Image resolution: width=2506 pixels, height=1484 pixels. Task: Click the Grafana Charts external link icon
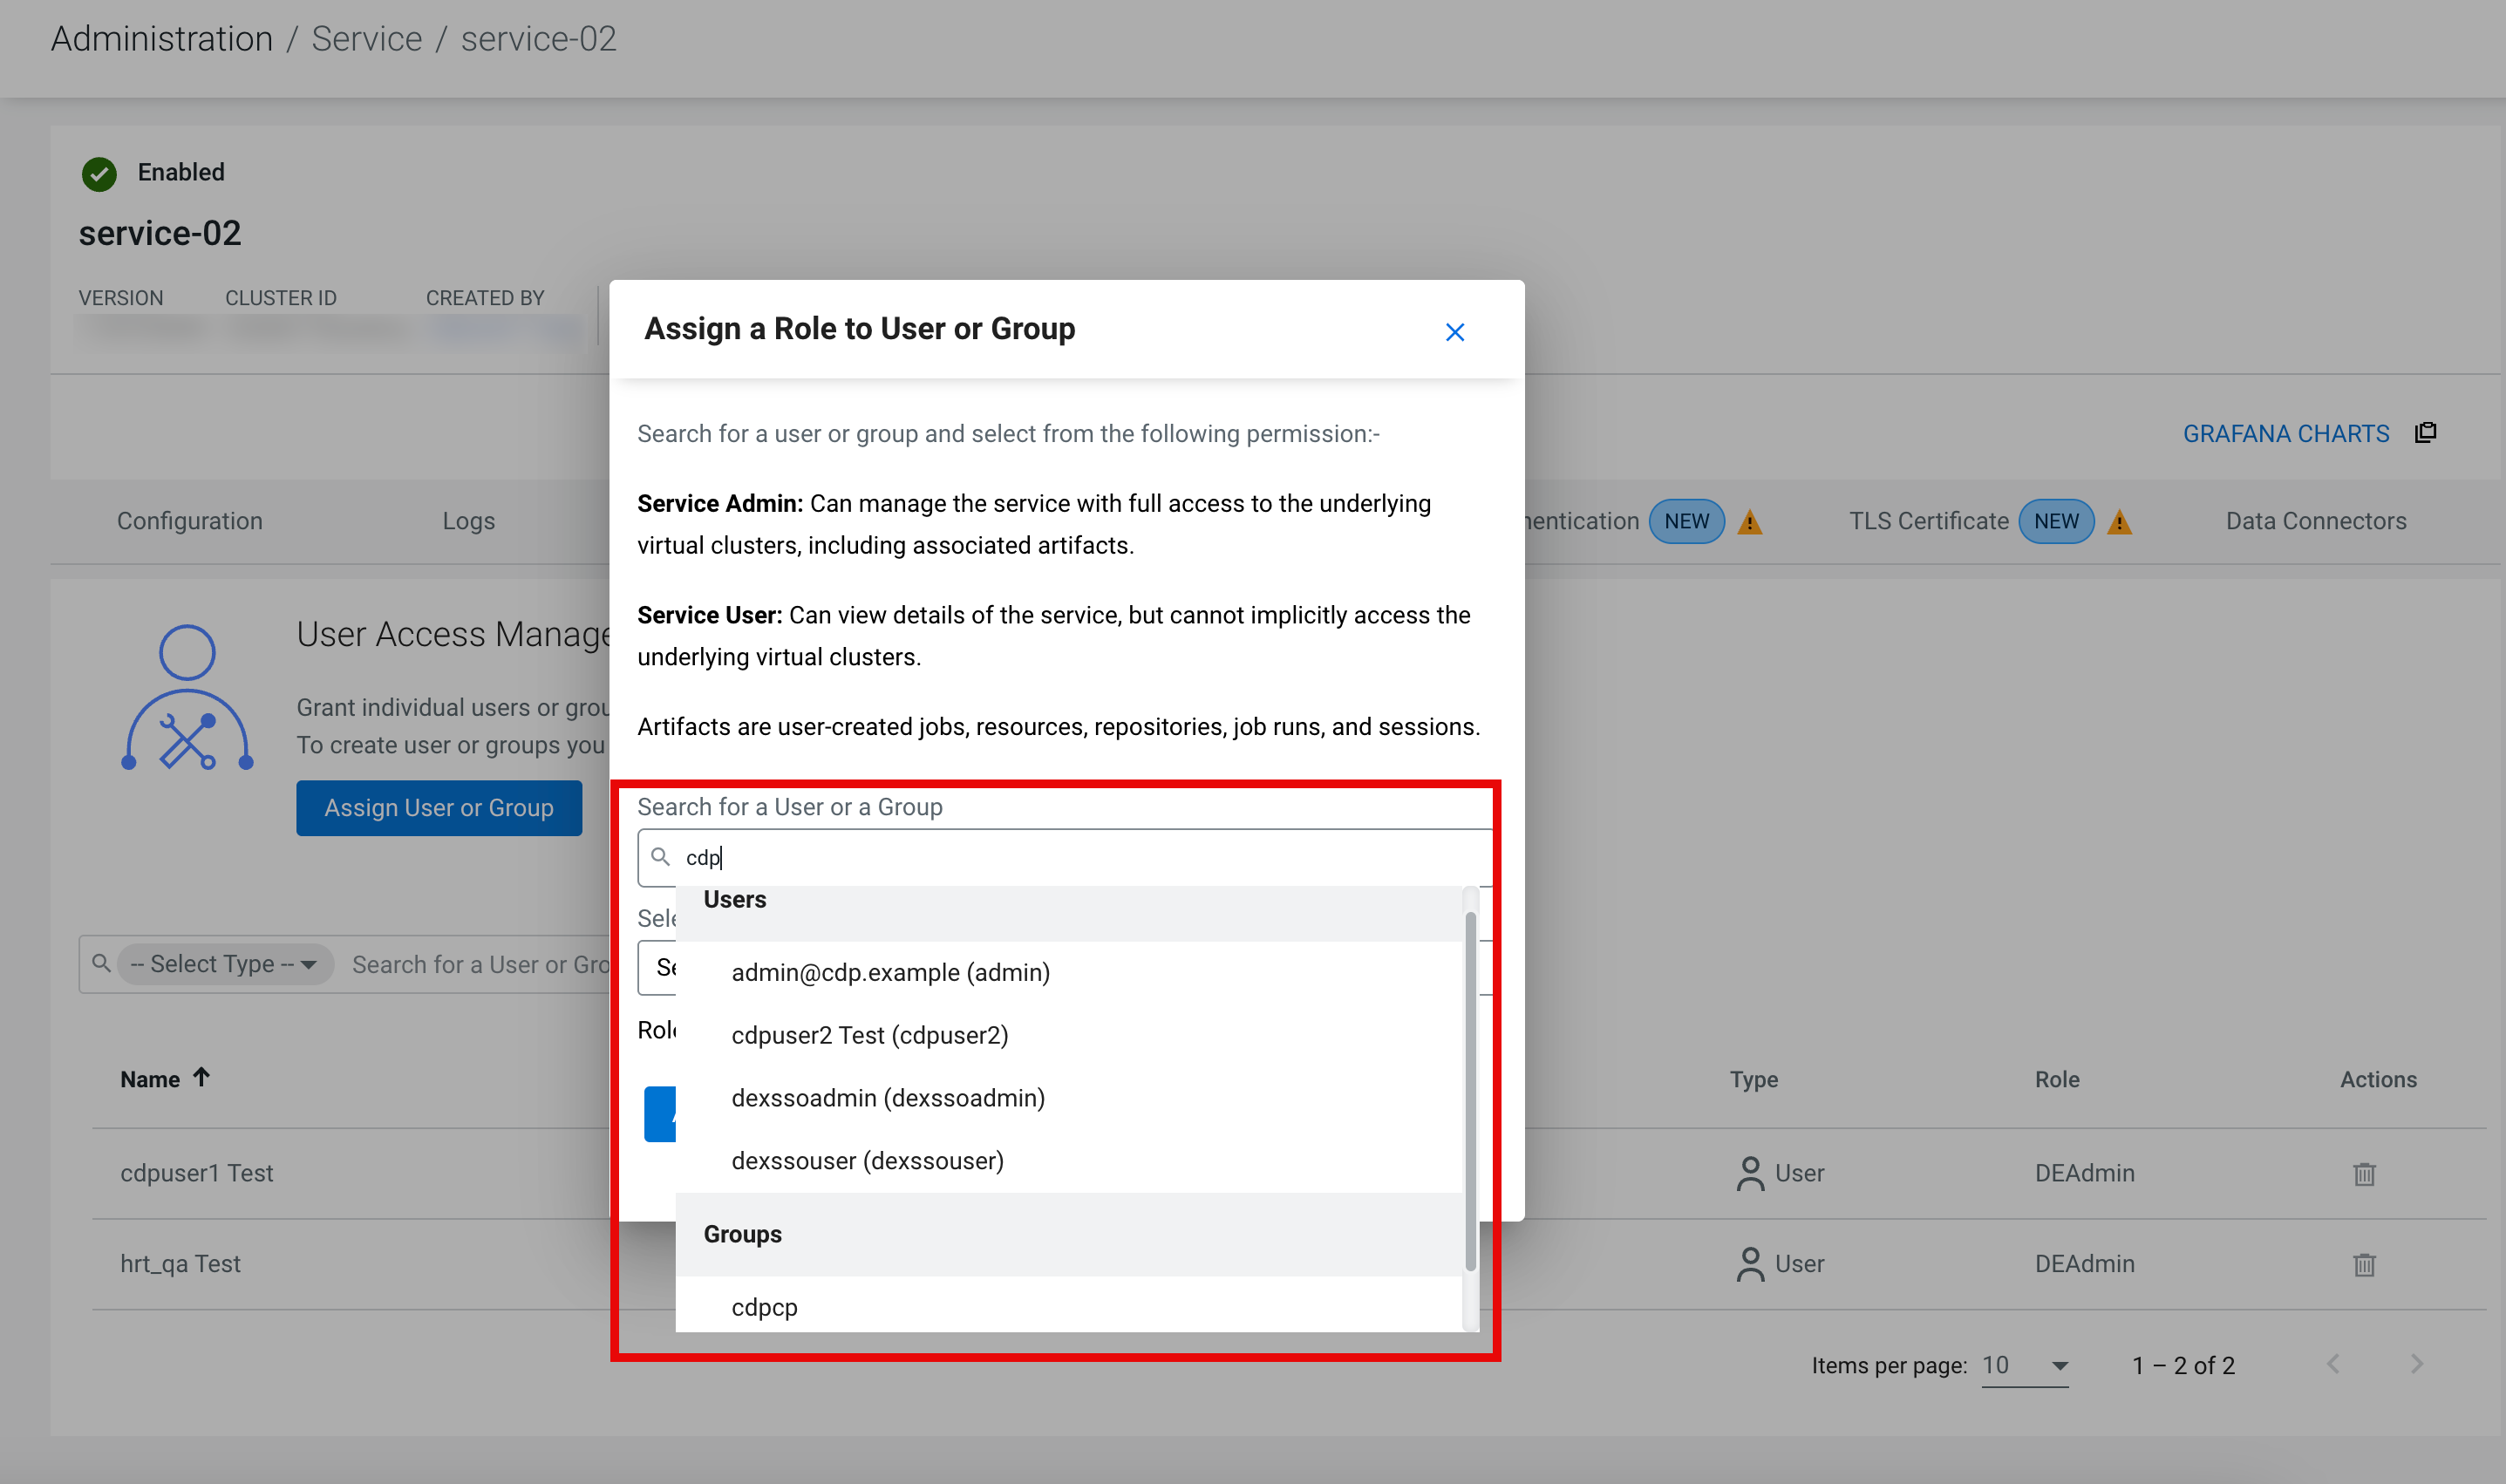click(x=2425, y=432)
